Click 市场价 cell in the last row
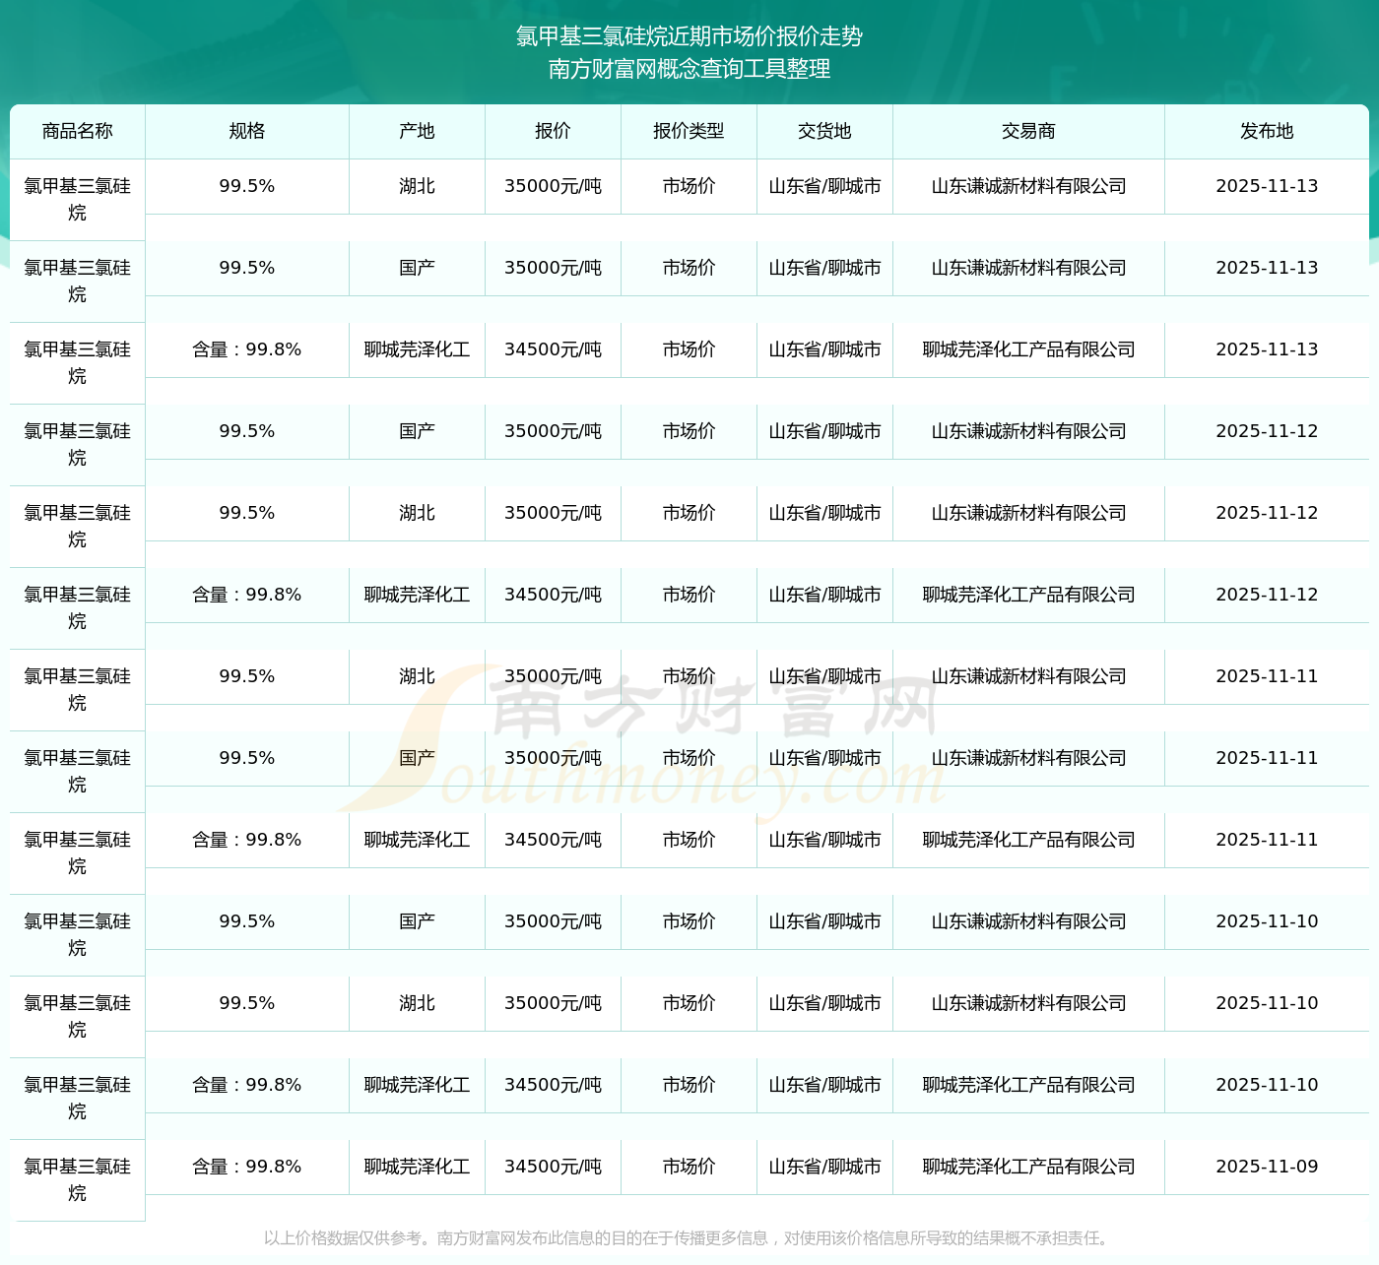Screen dimensions: 1379x1265 point(689,1167)
